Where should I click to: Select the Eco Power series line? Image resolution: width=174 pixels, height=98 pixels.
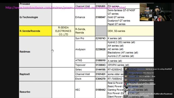pyautogui.click(x=123, y=93)
